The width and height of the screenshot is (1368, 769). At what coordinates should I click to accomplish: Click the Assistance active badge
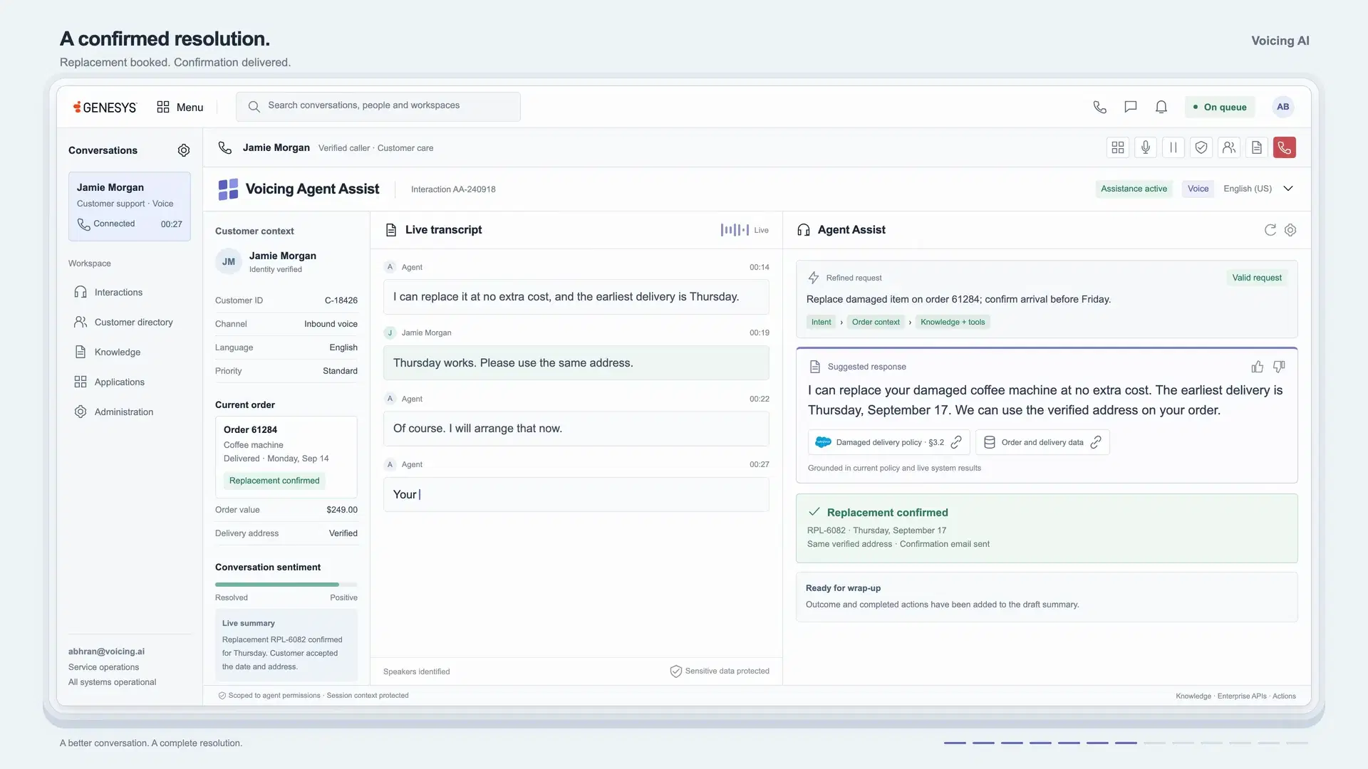(1134, 189)
